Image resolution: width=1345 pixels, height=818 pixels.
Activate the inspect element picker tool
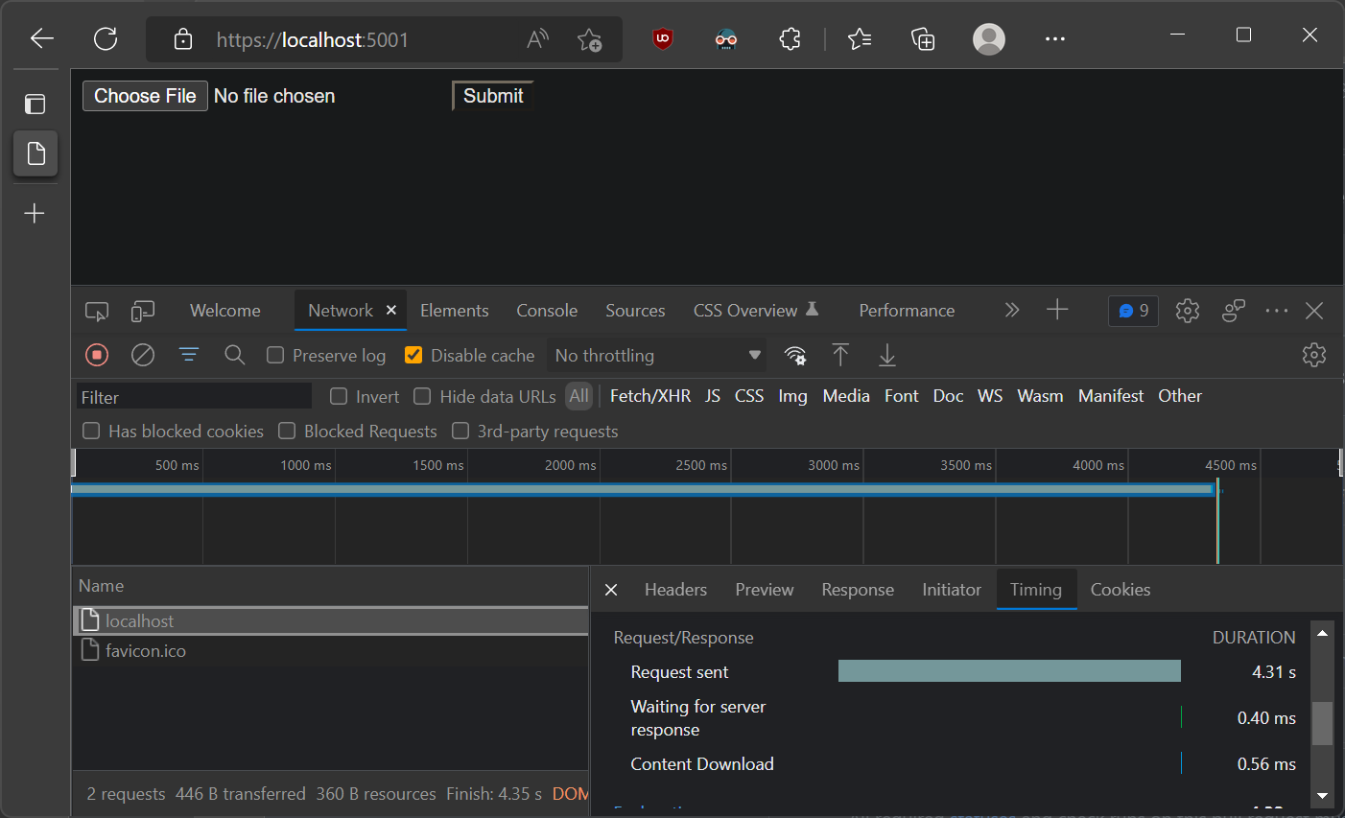point(97,311)
